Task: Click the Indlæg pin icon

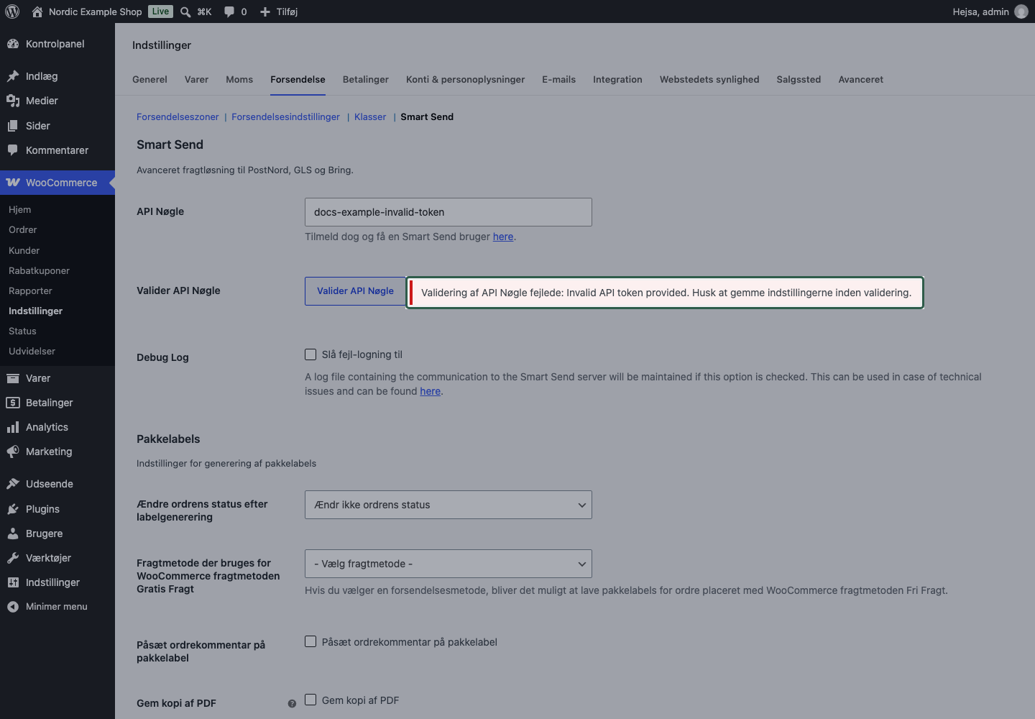Action: 13,76
